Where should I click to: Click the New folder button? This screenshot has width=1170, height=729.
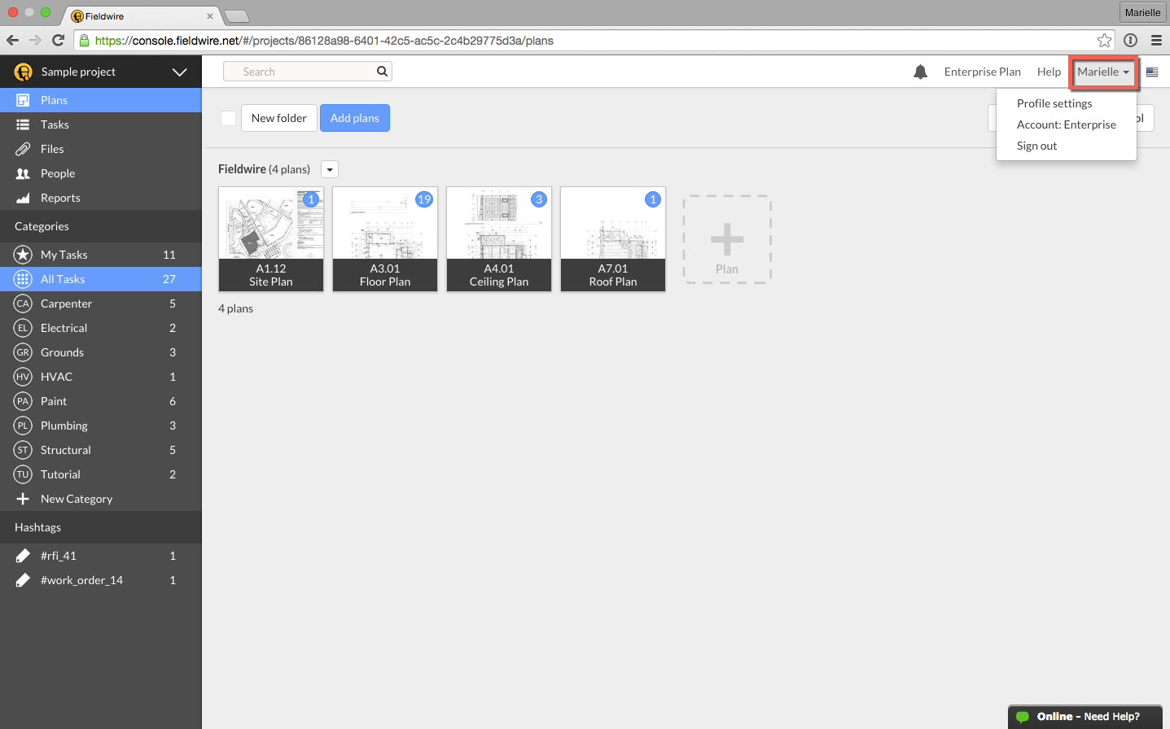pyautogui.click(x=279, y=118)
